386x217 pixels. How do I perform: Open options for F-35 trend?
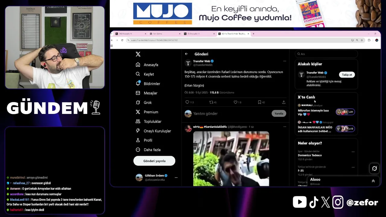point(353,167)
